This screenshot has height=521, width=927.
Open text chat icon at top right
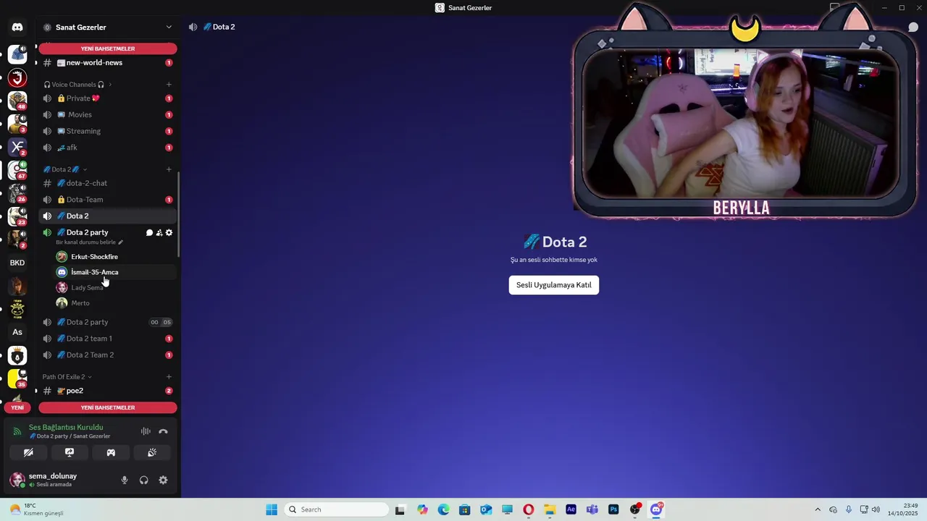click(913, 27)
